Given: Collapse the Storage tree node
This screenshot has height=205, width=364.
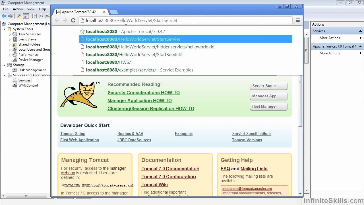Looking at the screenshot, I should 4,65.
